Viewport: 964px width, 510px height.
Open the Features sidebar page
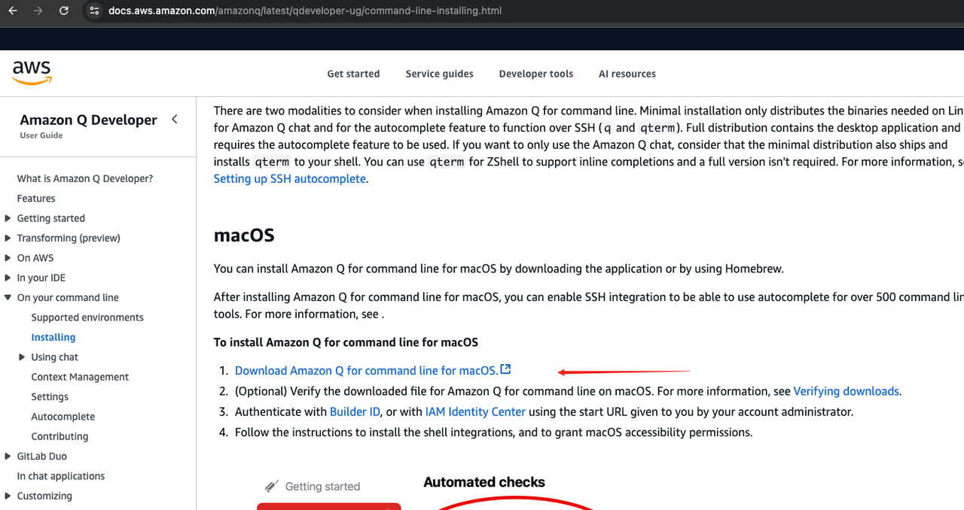(36, 199)
